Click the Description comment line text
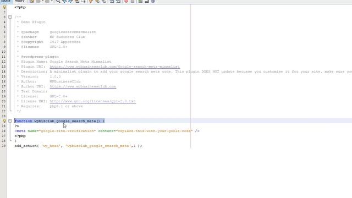The width and height of the screenshot is (352, 198). point(186,71)
